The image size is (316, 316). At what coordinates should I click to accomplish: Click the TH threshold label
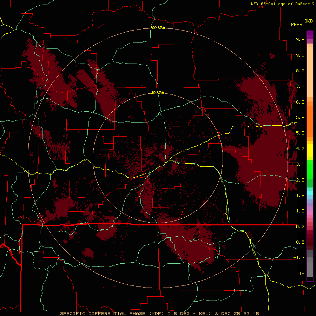click(x=302, y=273)
